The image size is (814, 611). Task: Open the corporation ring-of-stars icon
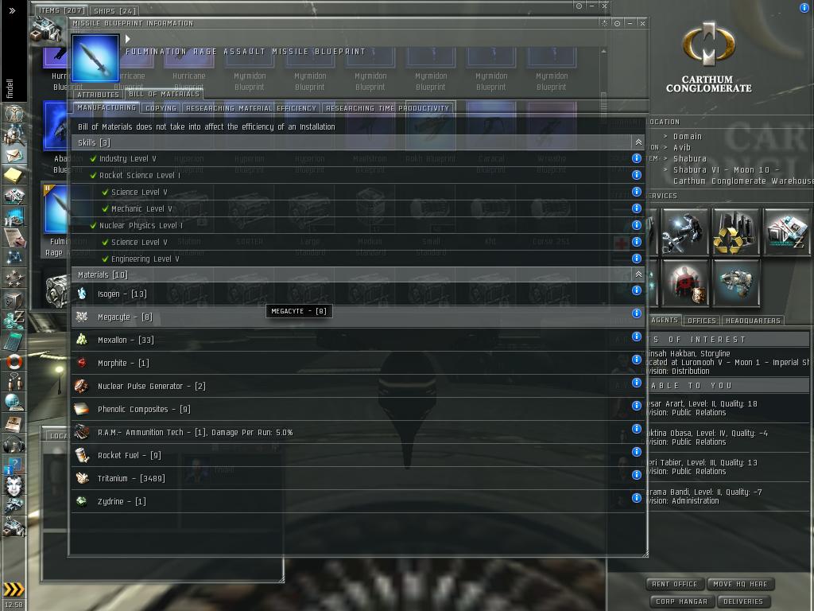(14, 278)
